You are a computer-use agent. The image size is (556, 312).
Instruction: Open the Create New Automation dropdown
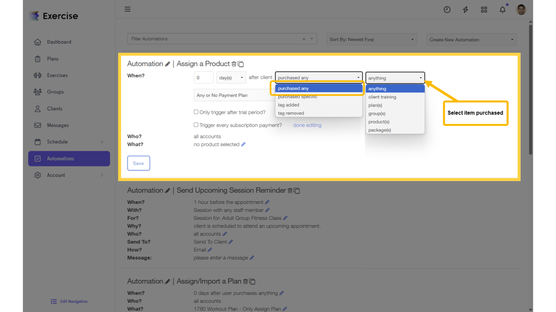[471, 39]
